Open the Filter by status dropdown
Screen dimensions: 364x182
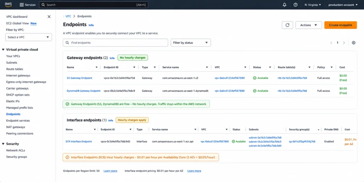pos(191,43)
